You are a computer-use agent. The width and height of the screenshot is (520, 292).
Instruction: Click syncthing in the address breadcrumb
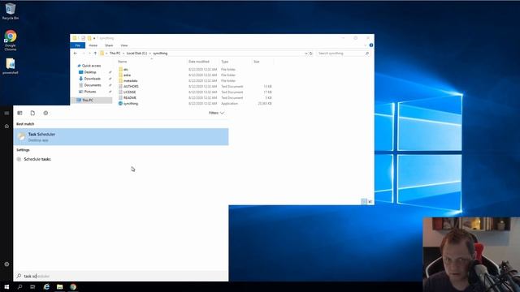point(160,54)
